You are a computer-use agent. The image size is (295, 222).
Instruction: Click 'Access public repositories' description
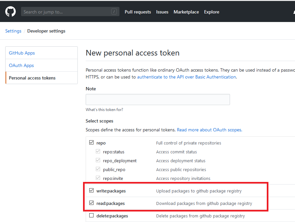[181, 169]
